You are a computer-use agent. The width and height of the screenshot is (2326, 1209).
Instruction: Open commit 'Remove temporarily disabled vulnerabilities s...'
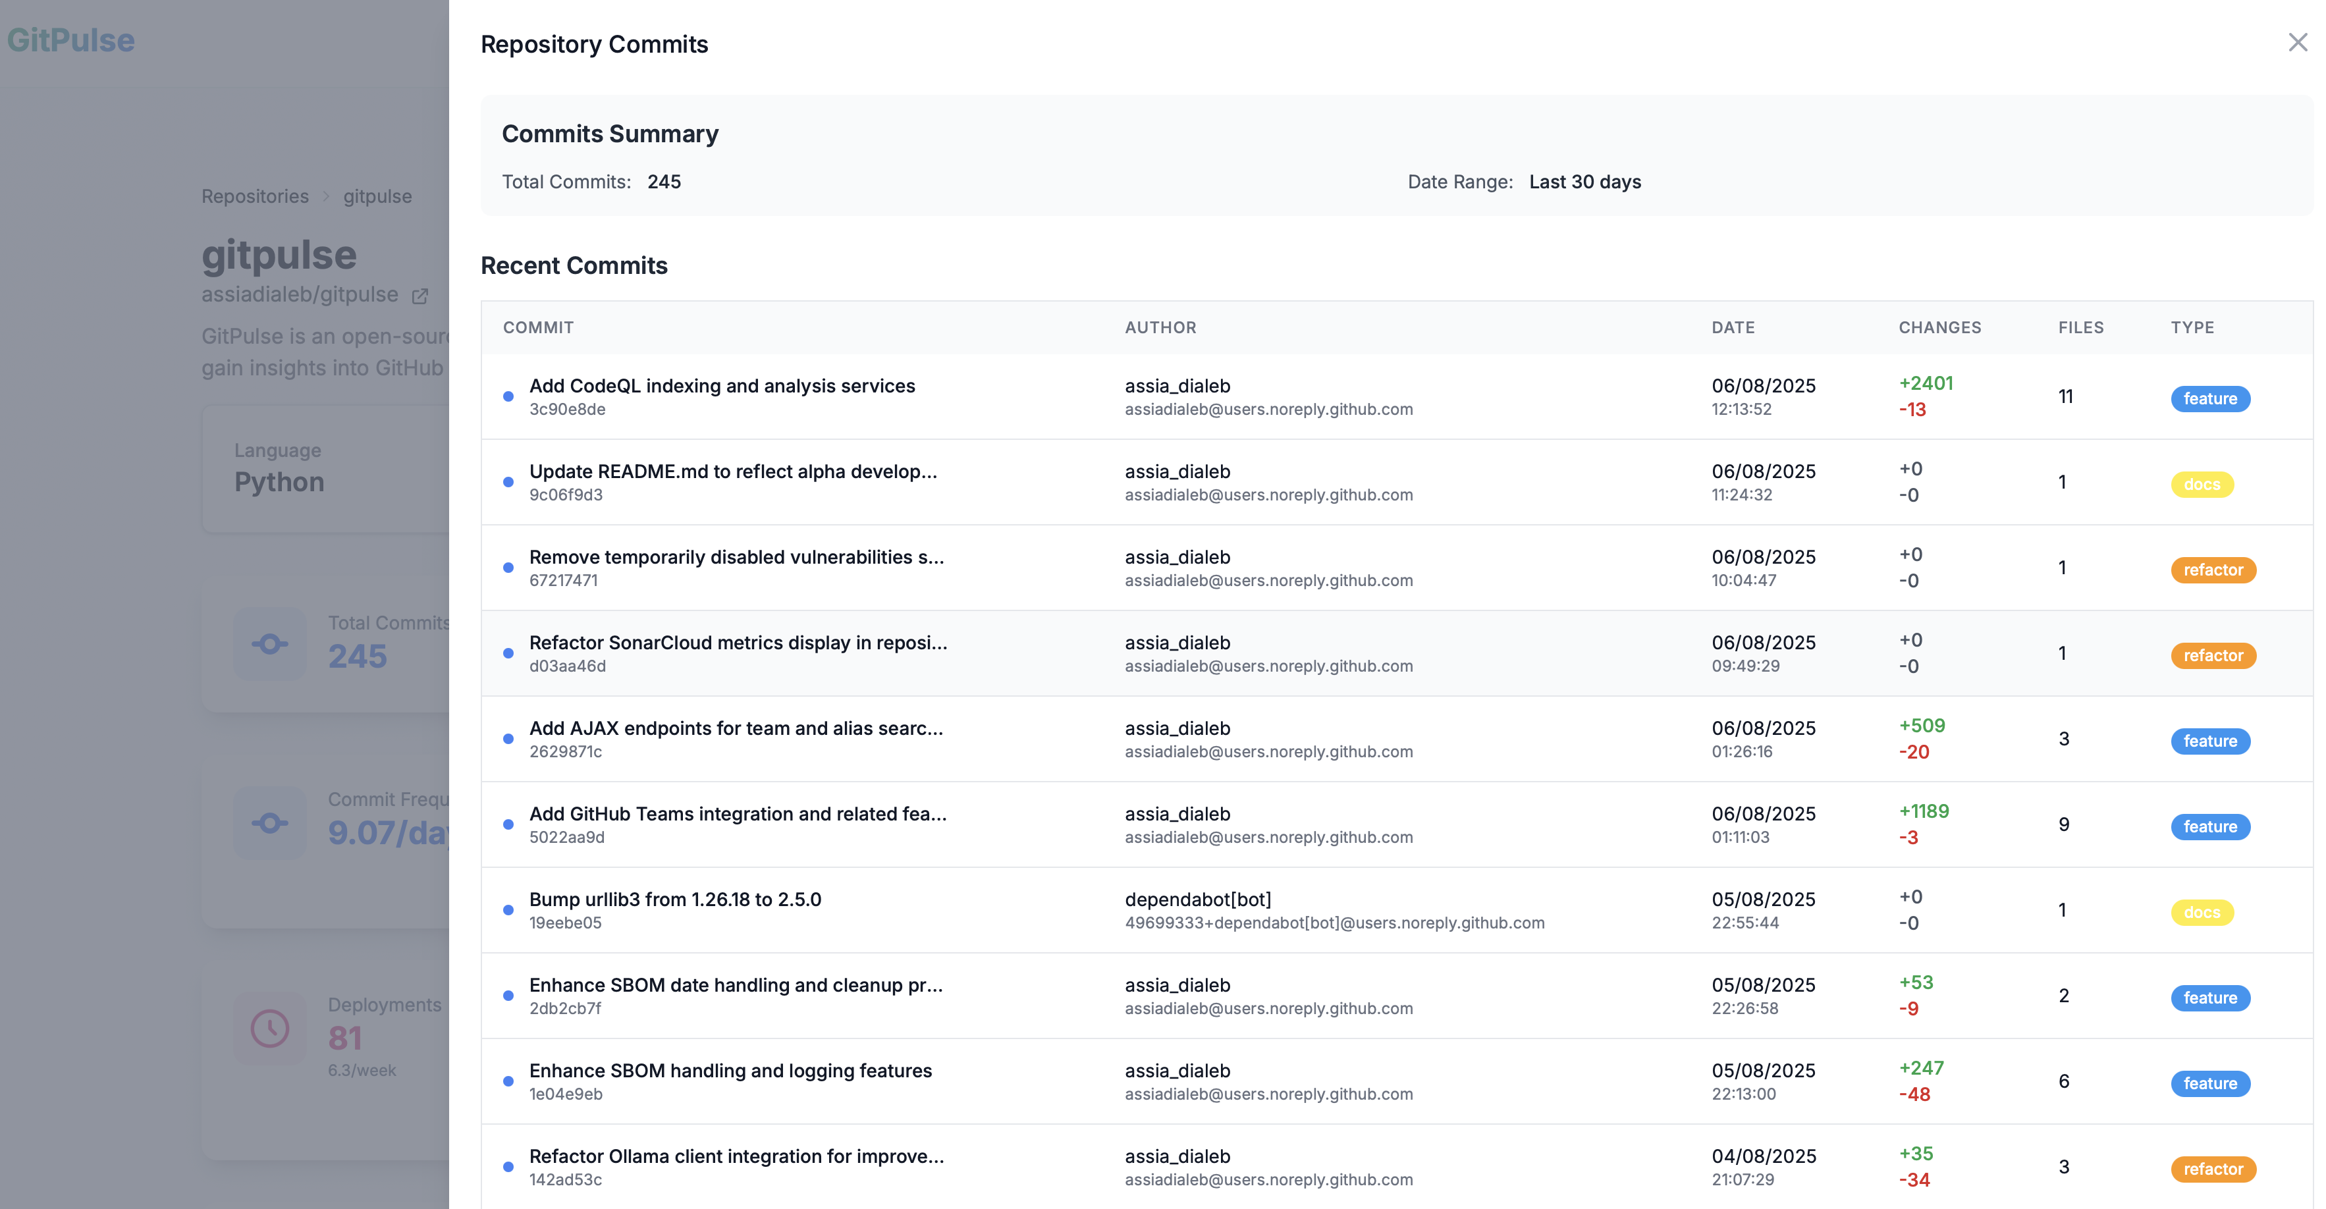pyautogui.click(x=737, y=557)
